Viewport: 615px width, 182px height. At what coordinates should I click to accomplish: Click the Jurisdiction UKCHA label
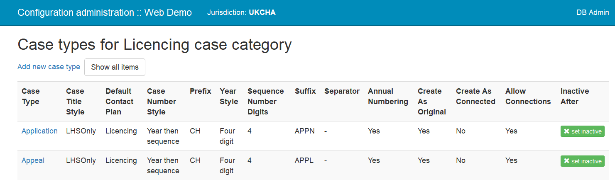tap(241, 12)
